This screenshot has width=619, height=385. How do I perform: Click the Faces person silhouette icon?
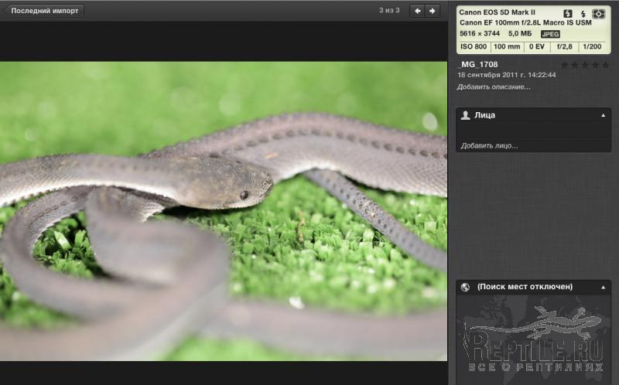465,115
